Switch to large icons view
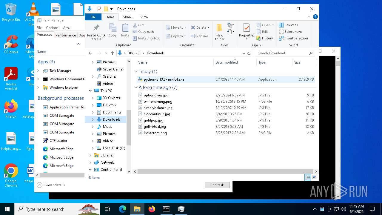This screenshot has width=382, height=215. pyautogui.click(x=314, y=178)
